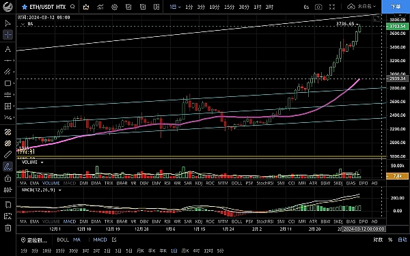Select 4时 in the bottom interval list
Viewport: 410px width, 256px height.
click(x=196, y=251)
